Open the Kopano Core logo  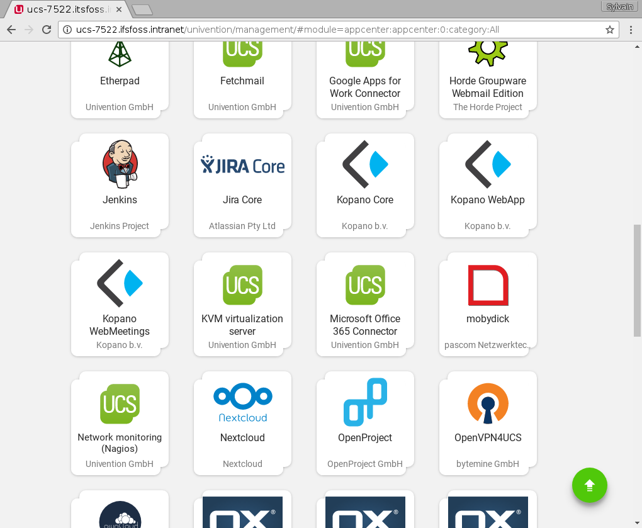click(365, 164)
